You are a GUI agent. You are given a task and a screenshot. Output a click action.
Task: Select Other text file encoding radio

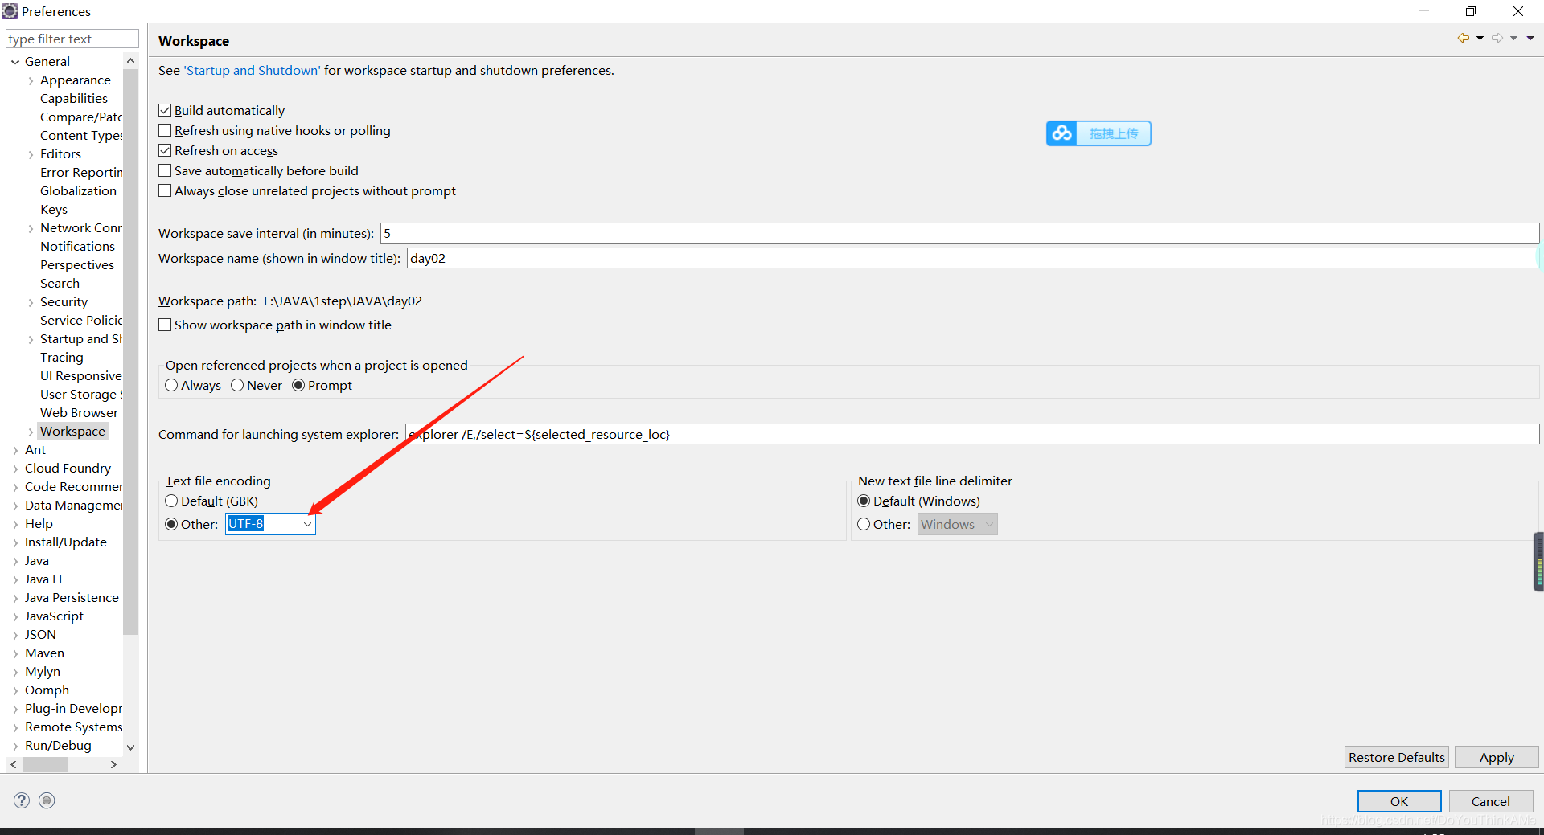(x=171, y=524)
